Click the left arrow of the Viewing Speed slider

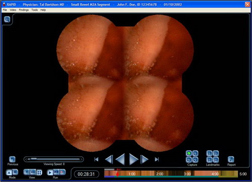(26, 159)
